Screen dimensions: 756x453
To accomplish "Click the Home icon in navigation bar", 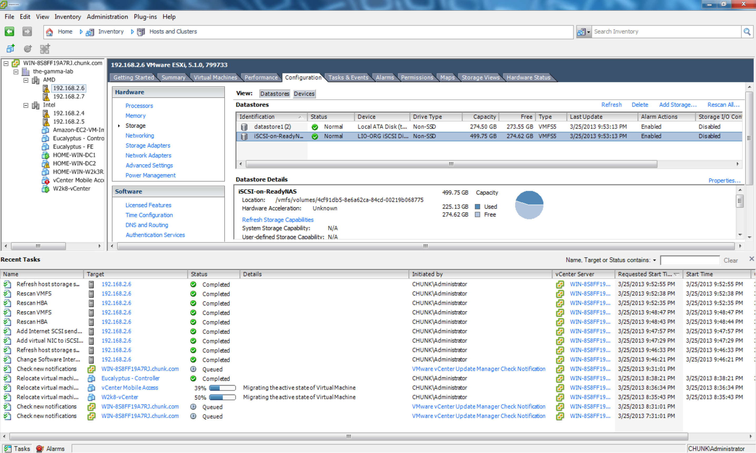I will coord(49,32).
